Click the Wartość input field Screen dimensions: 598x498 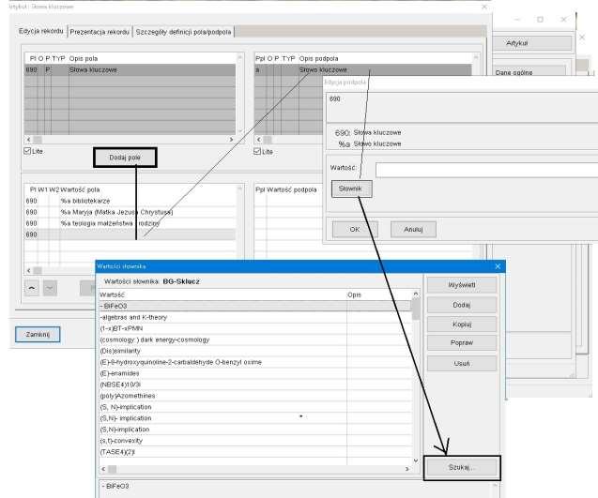click(x=486, y=170)
